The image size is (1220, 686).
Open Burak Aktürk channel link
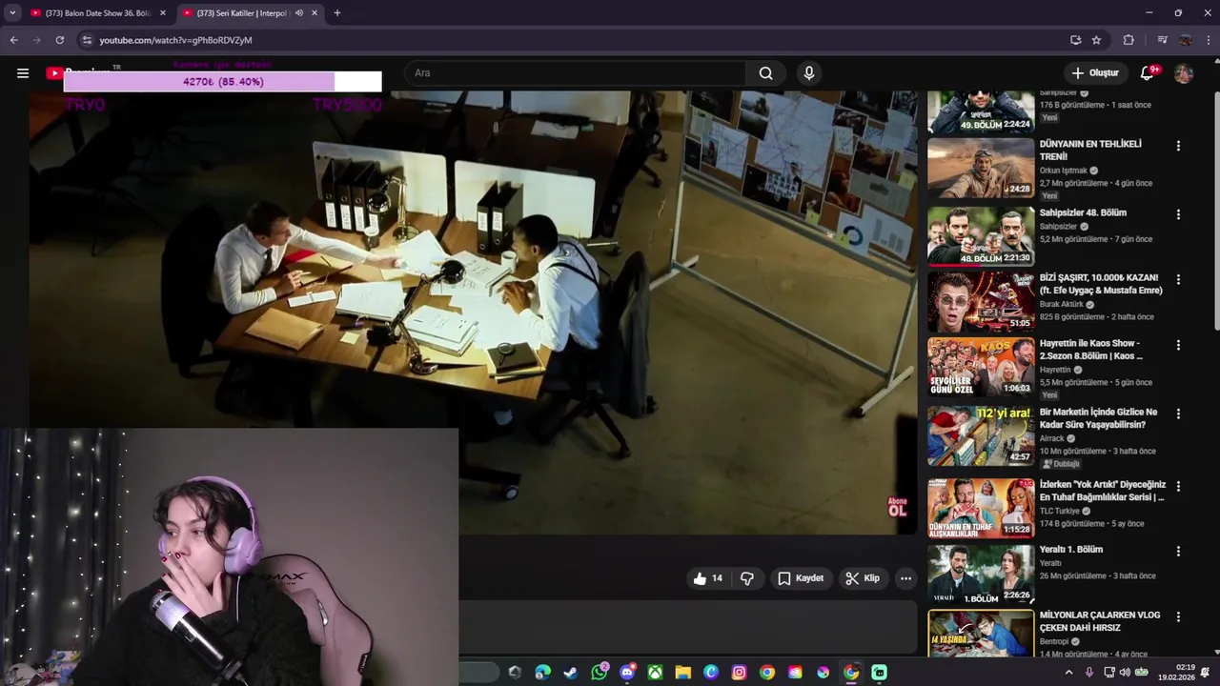coord(1061,305)
